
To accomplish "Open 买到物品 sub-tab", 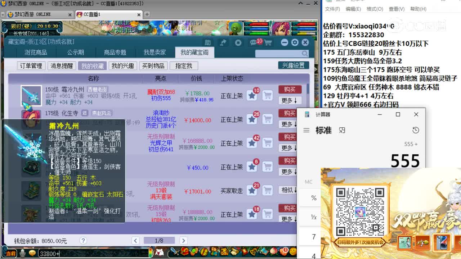I will [153, 66].
